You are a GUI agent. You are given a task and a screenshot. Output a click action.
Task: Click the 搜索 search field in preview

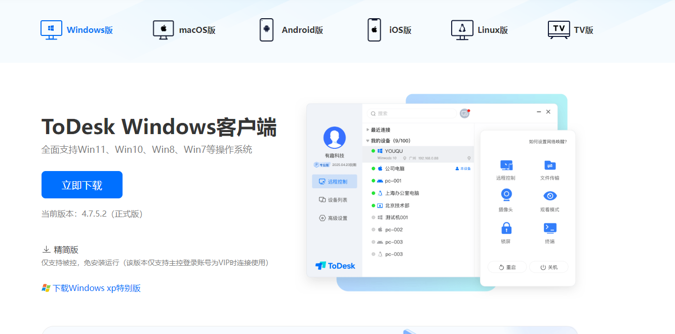[412, 113]
